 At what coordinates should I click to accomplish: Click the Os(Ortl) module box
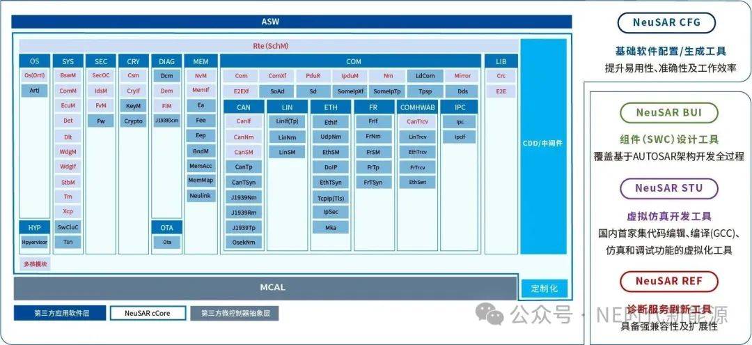coord(35,76)
